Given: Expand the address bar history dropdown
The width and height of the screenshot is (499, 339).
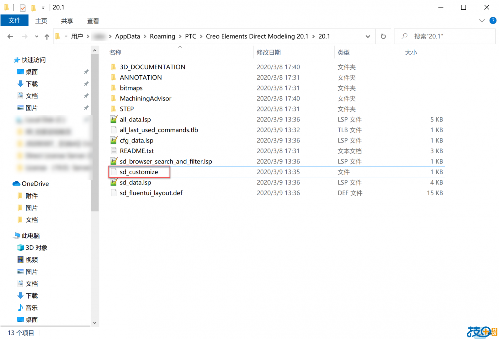Looking at the screenshot, I should tap(368, 36).
